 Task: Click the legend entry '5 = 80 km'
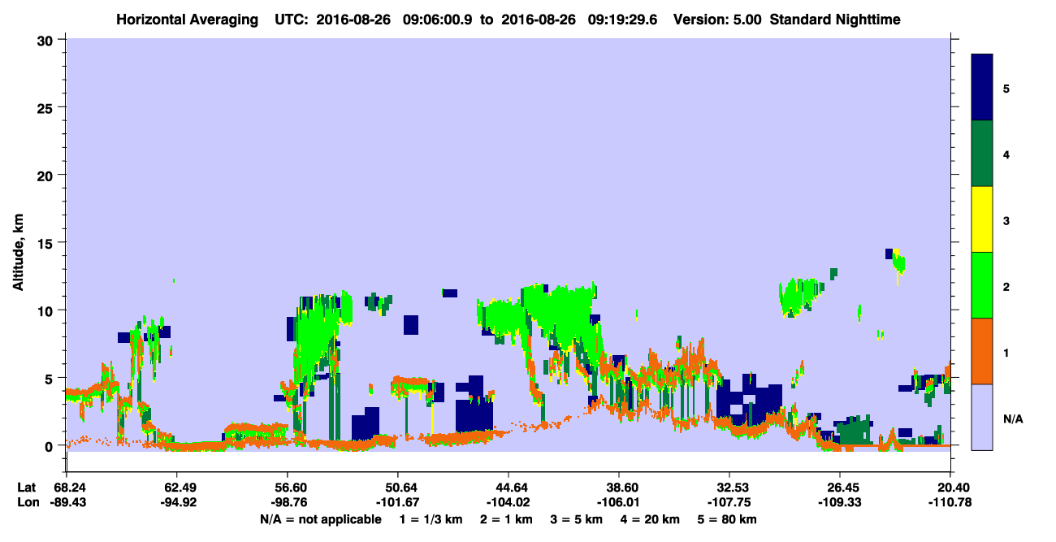(x=727, y=519)
